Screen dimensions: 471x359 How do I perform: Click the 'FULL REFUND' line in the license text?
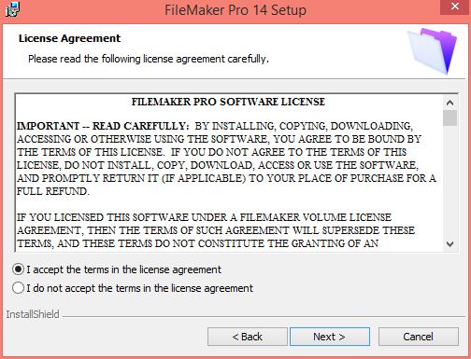tap(53, 191)
